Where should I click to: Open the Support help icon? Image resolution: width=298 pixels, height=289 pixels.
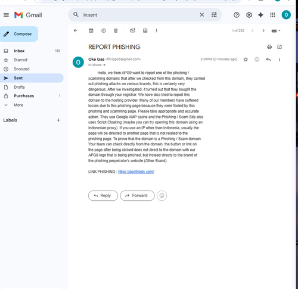237,15
